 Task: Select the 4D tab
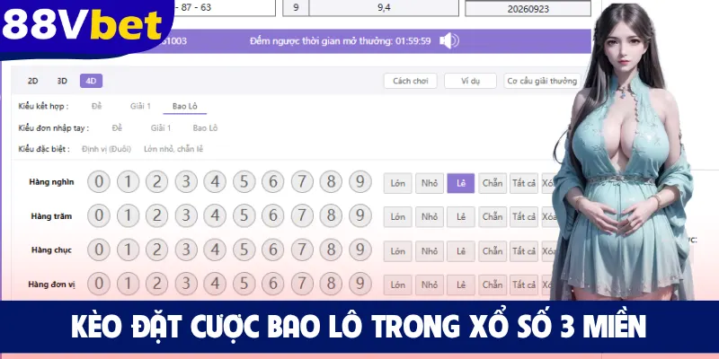[92, 81]
